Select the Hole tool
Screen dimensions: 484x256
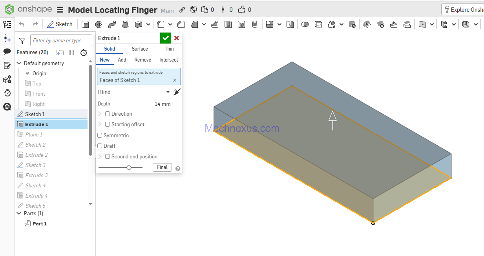point(241,24)
